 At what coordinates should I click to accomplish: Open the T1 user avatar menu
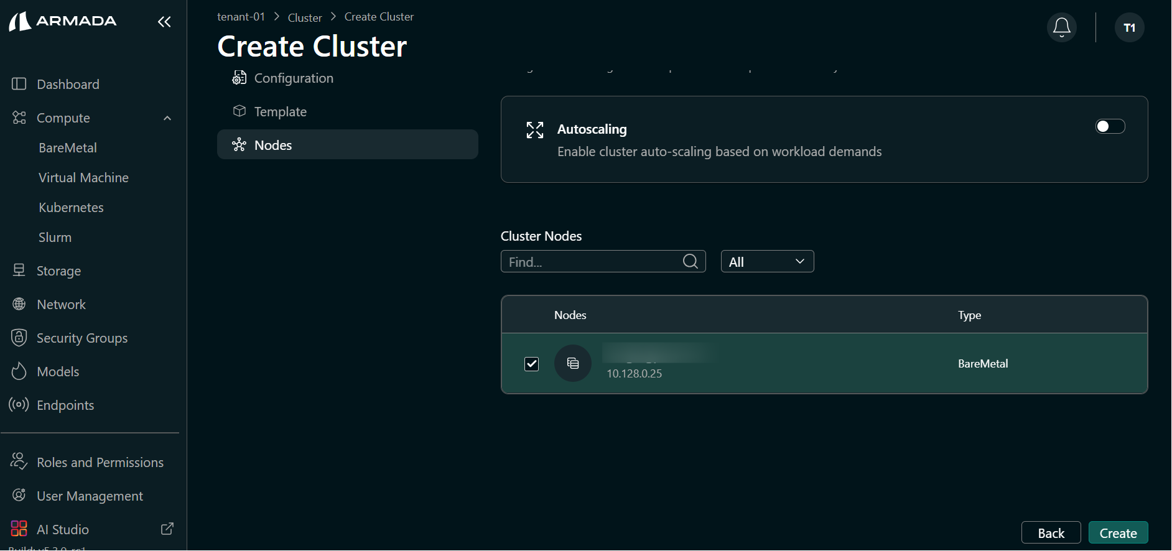click(x=1130, y=27)
